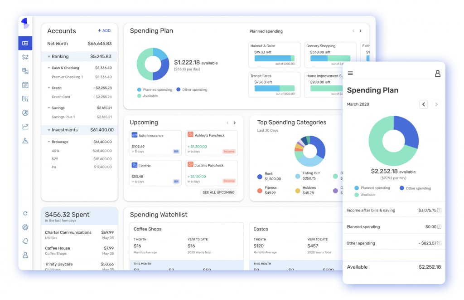The width and height of the screenshot is (464, 300).
Task: Click ADD to create a new account
Action: 105,30
